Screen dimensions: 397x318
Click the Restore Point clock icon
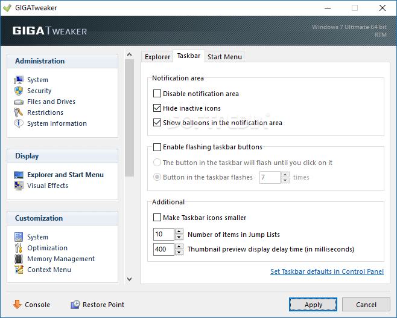(x=75, y=304)
